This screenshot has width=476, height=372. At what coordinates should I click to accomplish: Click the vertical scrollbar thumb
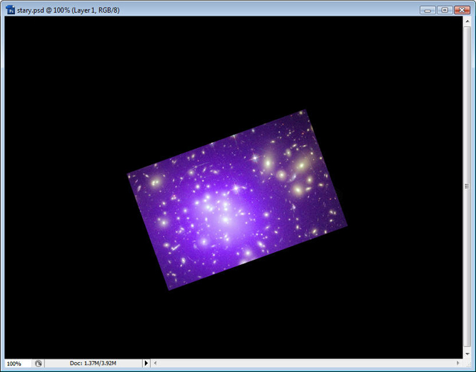click(467, 186)
